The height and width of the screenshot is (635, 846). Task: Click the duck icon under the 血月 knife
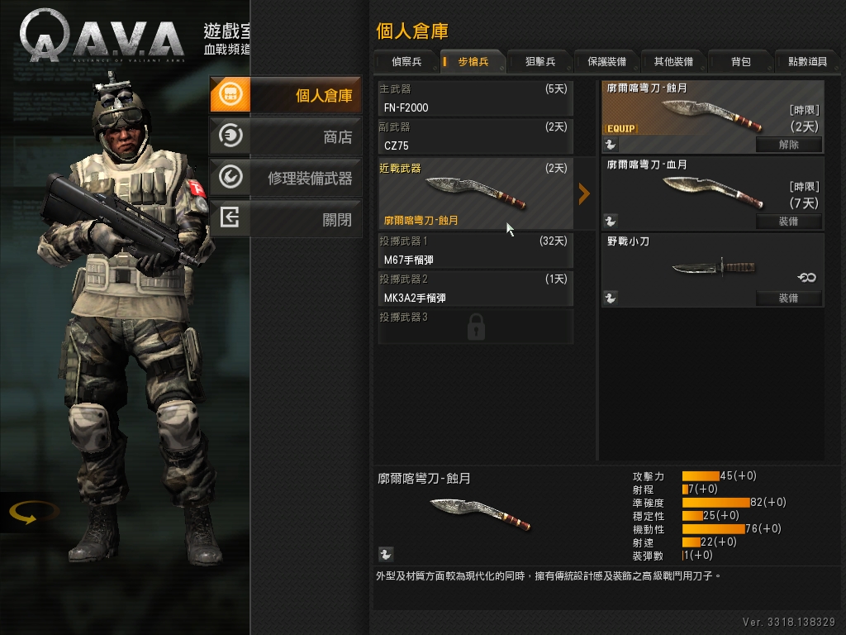(611, 222)
